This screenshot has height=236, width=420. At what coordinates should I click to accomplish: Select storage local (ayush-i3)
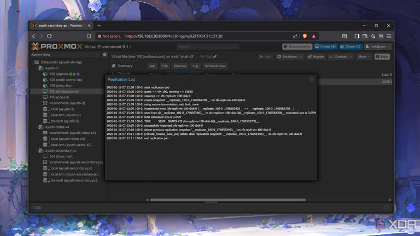62,109
